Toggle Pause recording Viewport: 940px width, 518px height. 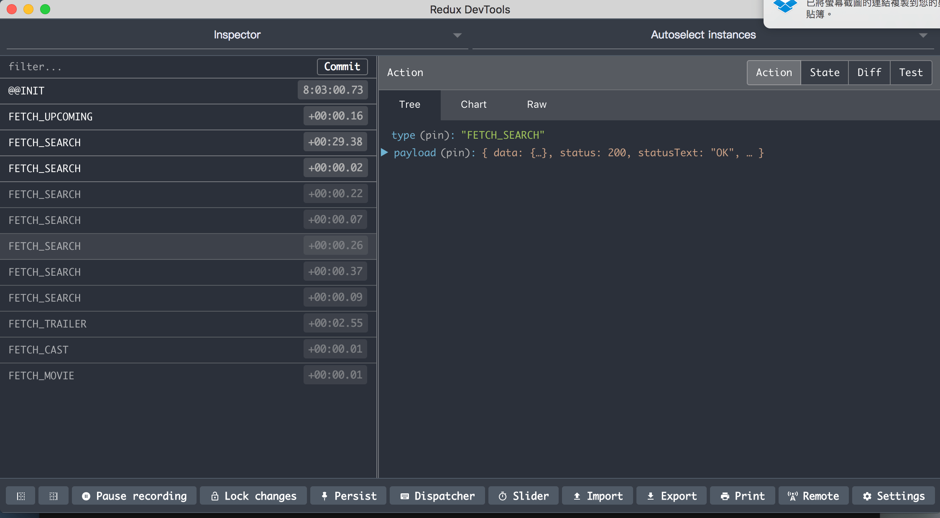coord(134,496)
